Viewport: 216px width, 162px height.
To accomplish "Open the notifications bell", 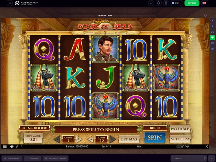I will coord(159,3).
